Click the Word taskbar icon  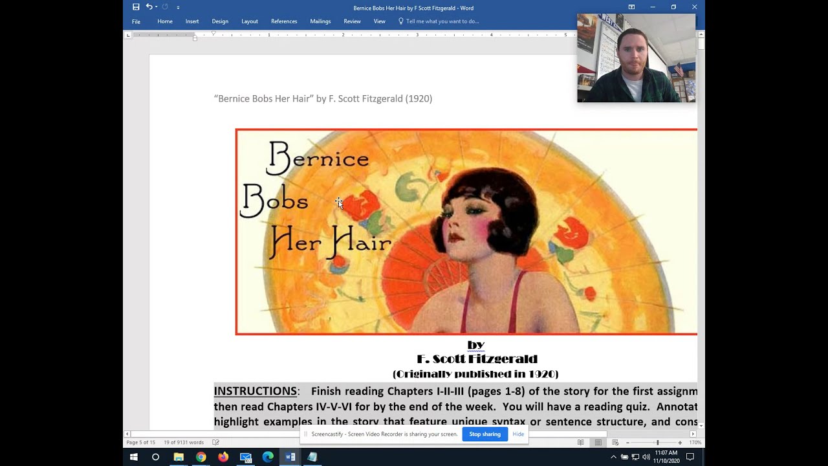(290, 457)
